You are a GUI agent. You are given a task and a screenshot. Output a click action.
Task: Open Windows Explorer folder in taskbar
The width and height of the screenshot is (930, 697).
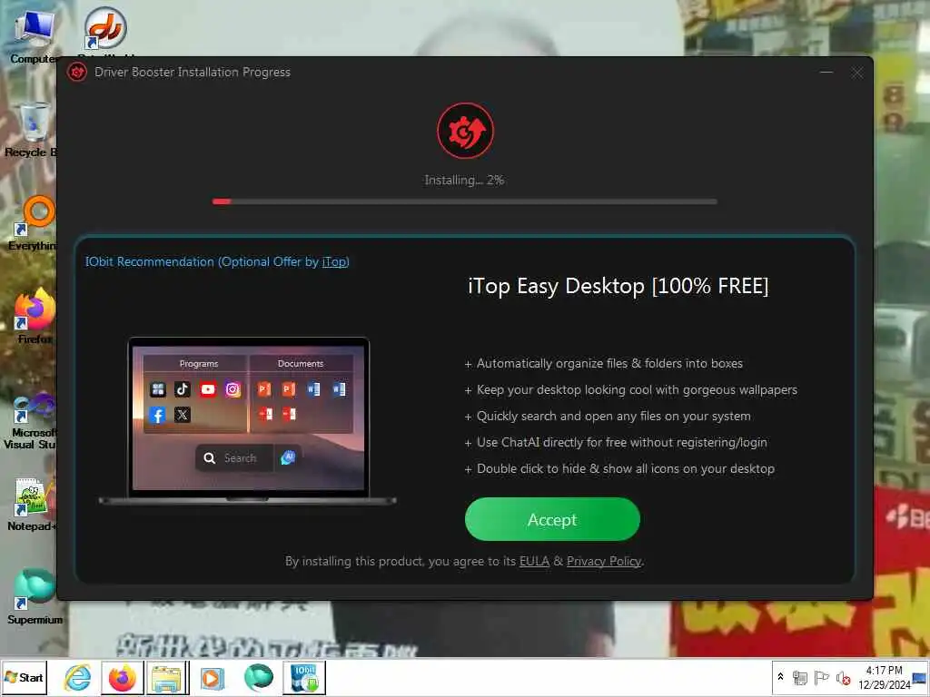tap(167, 677)
